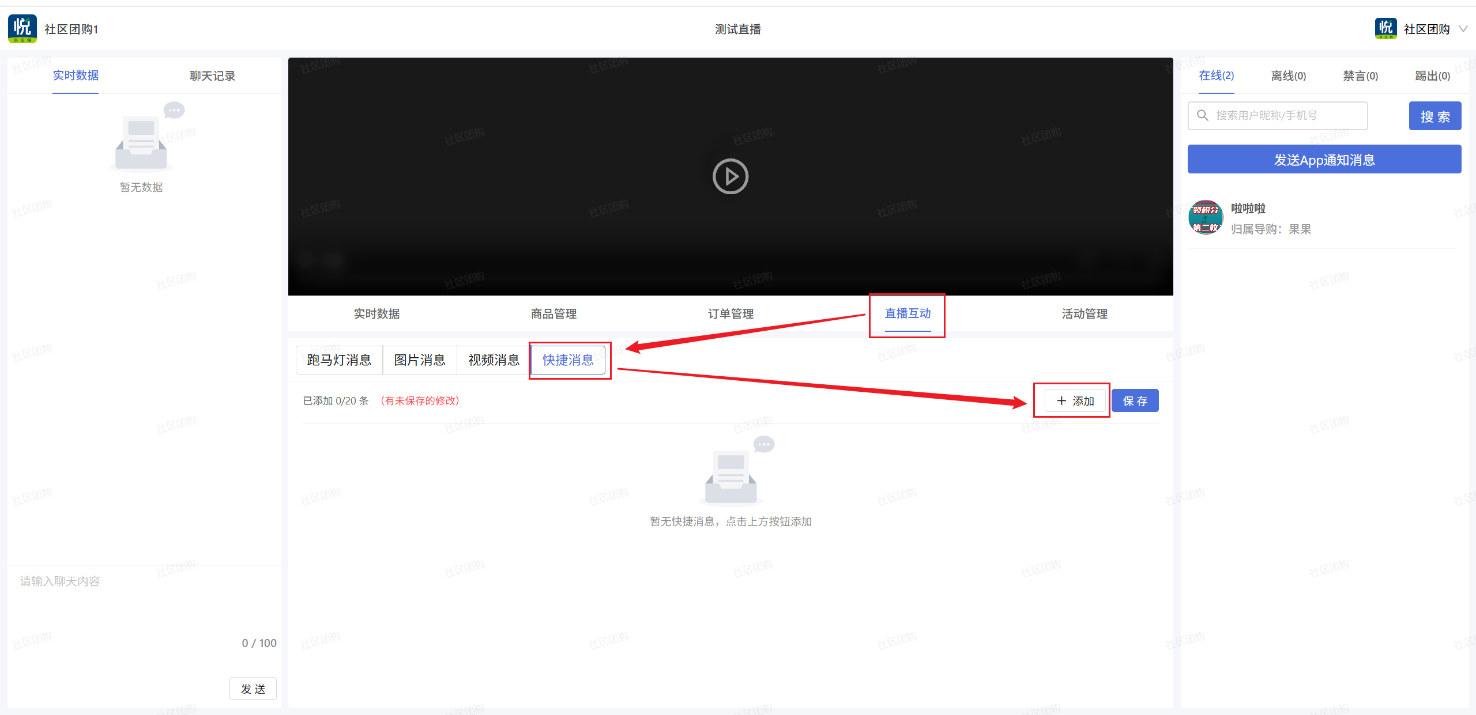Click the 社区团购1 logo icon
Viewport: 1476px width, 715px height.
[x=22, y=29]
